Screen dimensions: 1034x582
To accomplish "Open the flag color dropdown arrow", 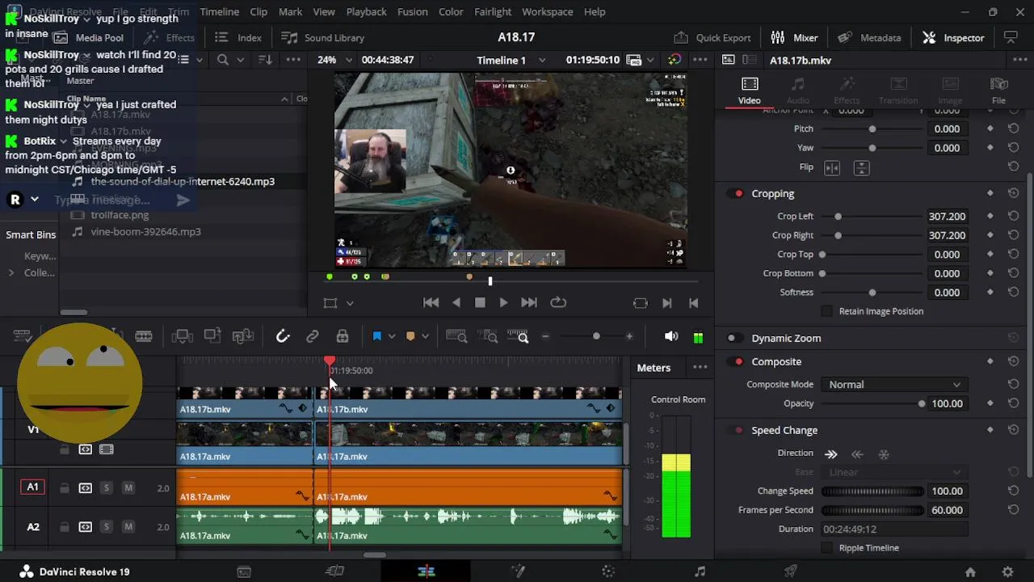I will point(392,336).
